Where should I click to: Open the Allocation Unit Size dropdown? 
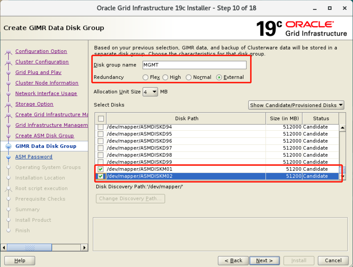click(x=150, y=92)
